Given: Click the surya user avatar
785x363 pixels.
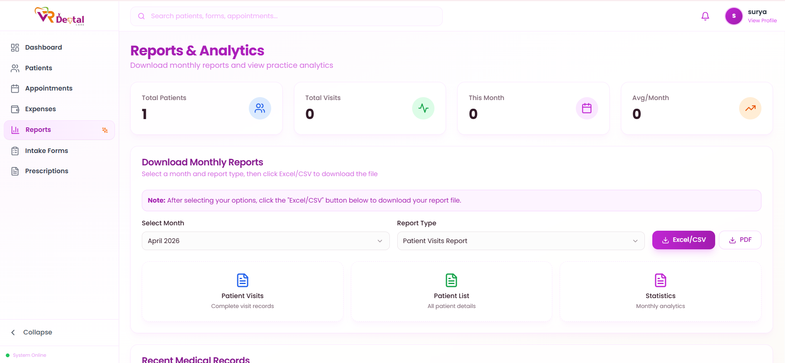Looking at the screenshot, I should [x=734, y=16].
